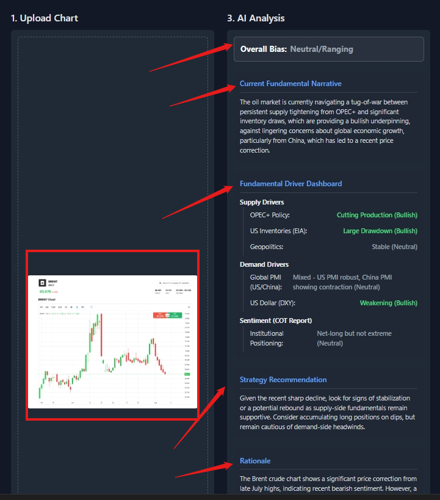This screenshot has height=500, width=440.
Task: Click the Search Company Or Symbol field
Action: (x=175, y=283)
